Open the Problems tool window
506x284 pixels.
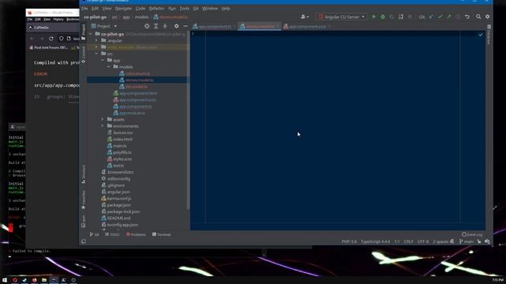[136, 234]
